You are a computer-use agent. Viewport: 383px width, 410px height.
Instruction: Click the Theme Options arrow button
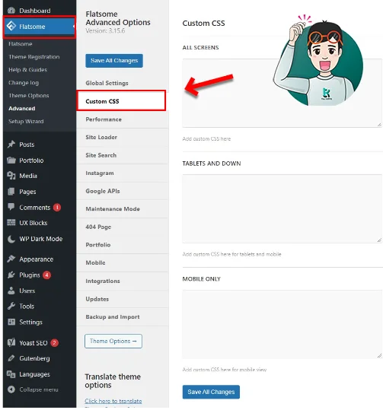(x=113, y=341)
